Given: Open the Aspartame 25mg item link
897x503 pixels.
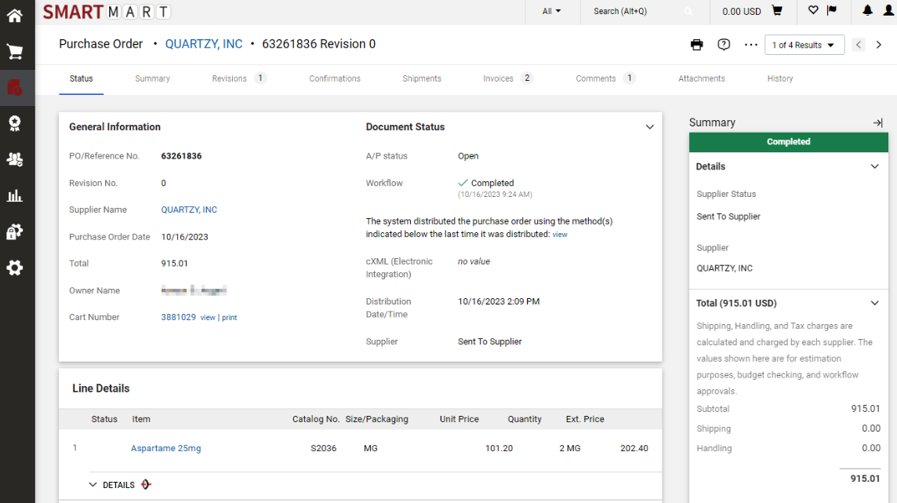Looking at the screenshot, I should tap(166, 448).
